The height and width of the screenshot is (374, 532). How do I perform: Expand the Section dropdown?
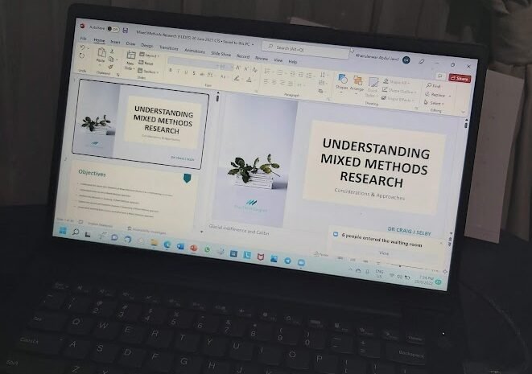[x=148, y=72]
